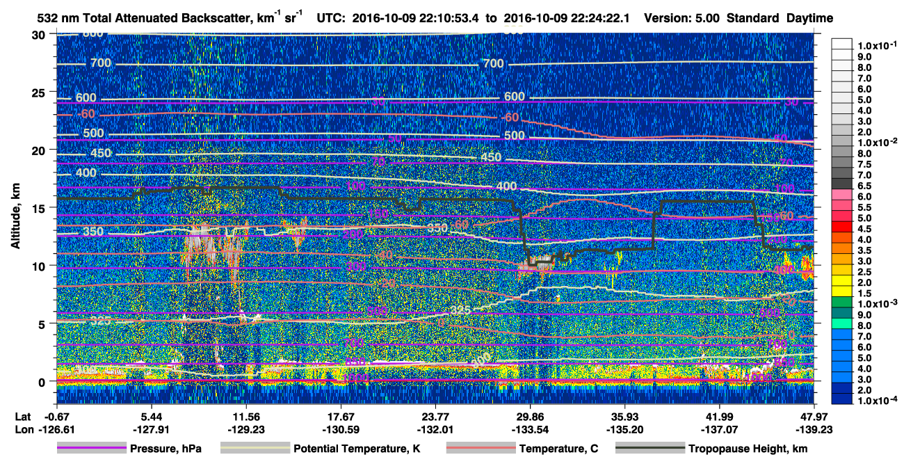Click the 'Lat' axis row label
Image resolution: width=904 pixels, height=464 pixels.
tap(22, 416)
